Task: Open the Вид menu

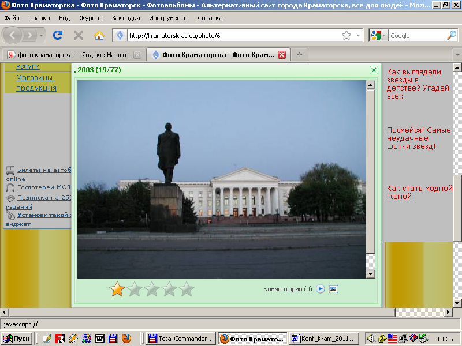Action: [64, 18]
